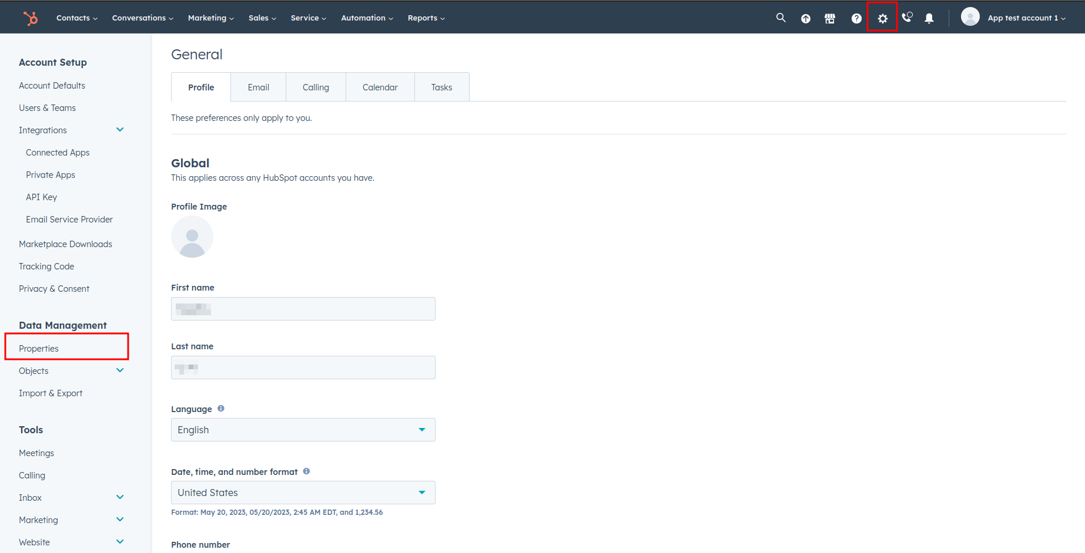1085x553 pixels.
Task: Open the Marketplace storefront icon
Action: coord(830,18)
